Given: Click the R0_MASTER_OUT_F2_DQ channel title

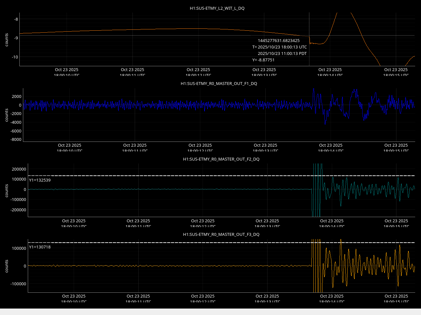Looking at the screenshot, I should click(x=221, y=159).
